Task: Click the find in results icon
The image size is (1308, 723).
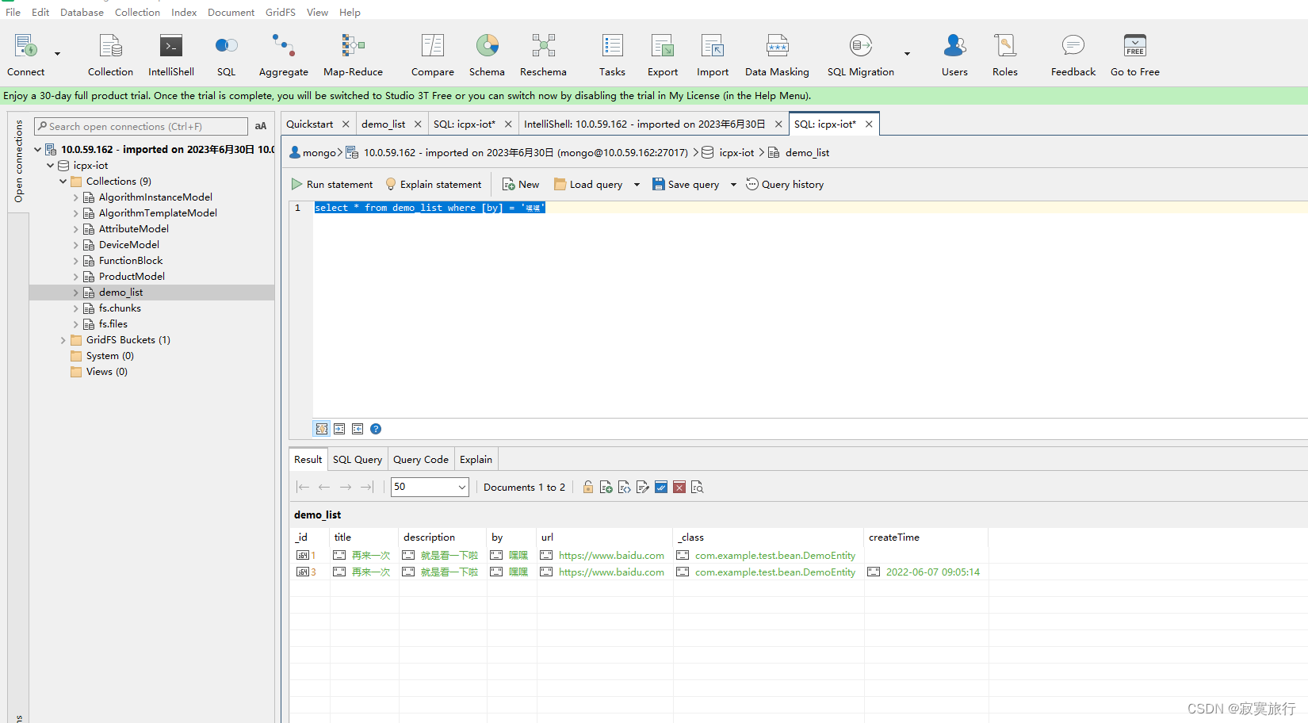Action: pos(698,487)
